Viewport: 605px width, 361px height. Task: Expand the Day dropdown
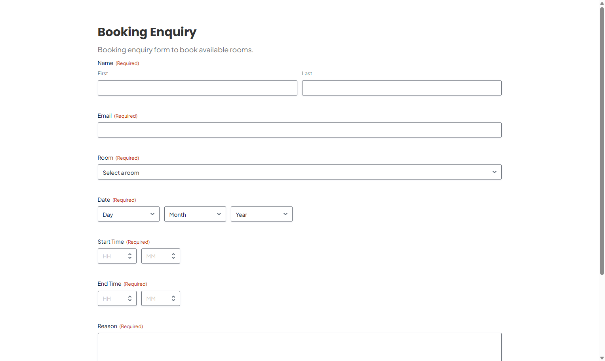coord(128,214)
